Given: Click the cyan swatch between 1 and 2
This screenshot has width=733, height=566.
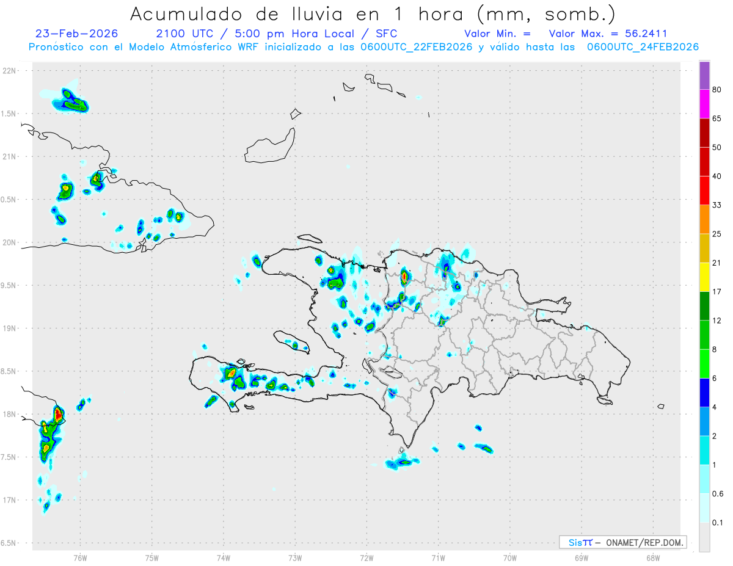Looking at the screenshot, I should click(704, 450).
